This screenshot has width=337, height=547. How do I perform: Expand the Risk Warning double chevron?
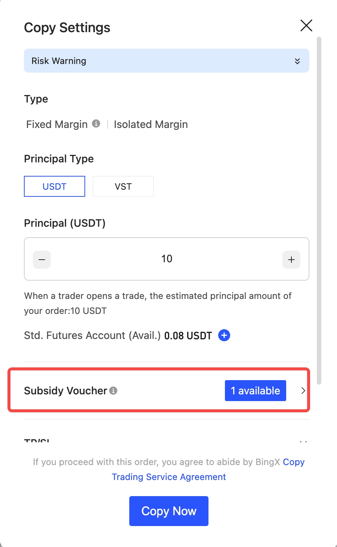pos(297,61)
